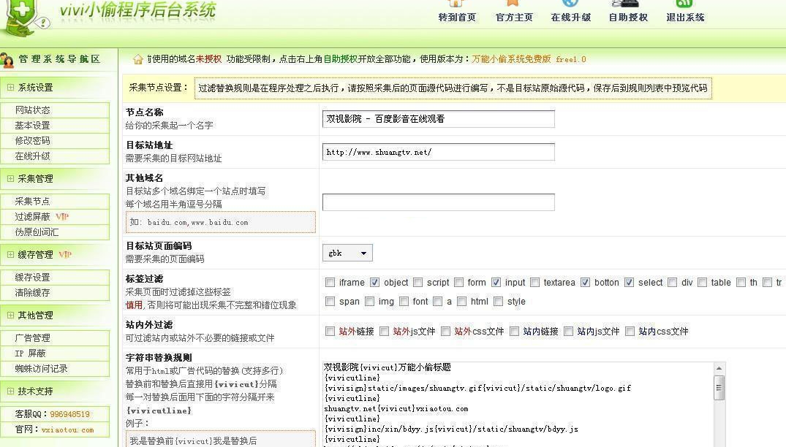Image resolution: width=786 pixels, height=447 pixels.
Task: Open 官方主页 in top navigation
Action: (x=514, y=12)
